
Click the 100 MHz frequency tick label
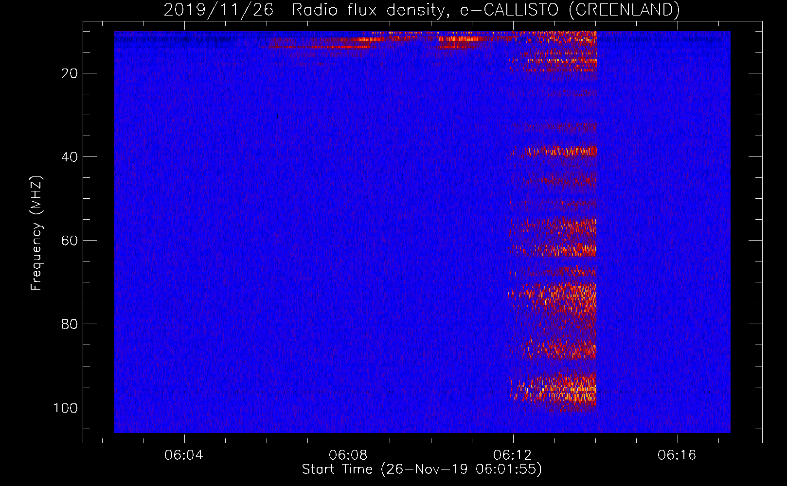click(66, 408)
